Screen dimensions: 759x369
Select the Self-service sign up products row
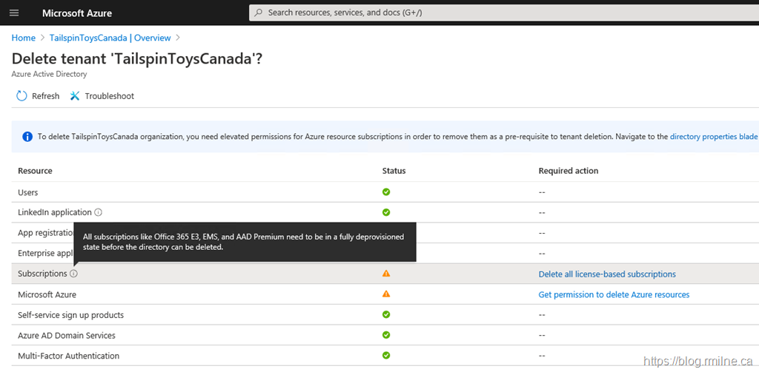coord(70,315)
